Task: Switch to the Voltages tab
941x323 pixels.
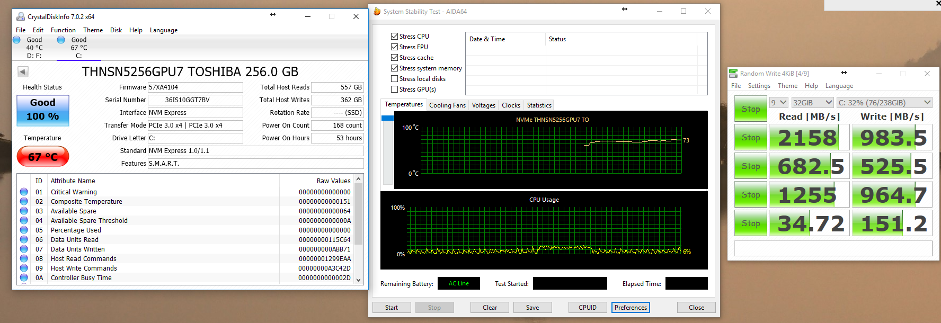Action: 484,105
